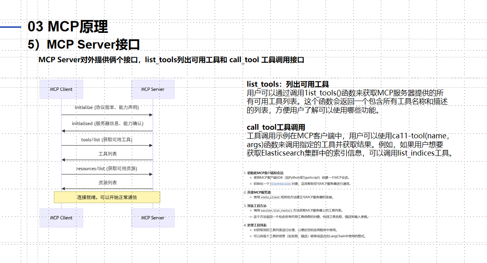Click the 'initialize (协议版本、能力声明)' message label

[x=107, y=107]
